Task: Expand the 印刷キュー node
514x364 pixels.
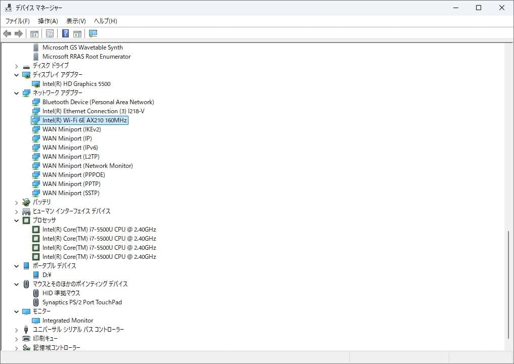Action: coord(16,339)
